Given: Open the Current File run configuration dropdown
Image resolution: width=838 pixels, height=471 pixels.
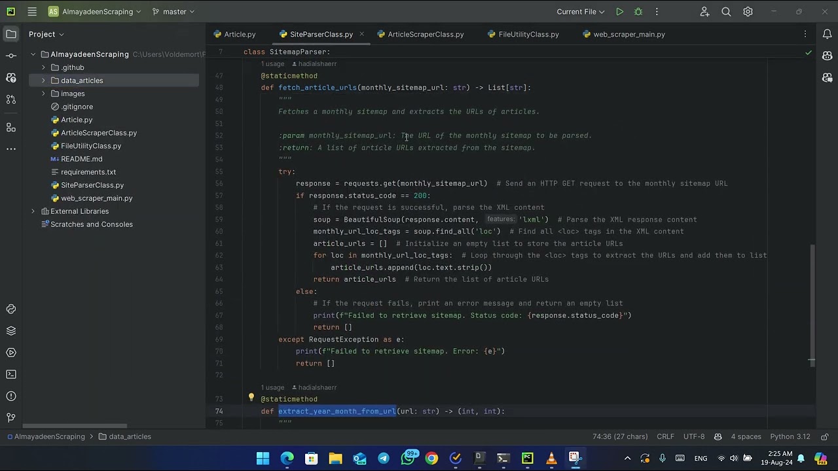Looking at the screenshot, I should (x=582, y=11).
